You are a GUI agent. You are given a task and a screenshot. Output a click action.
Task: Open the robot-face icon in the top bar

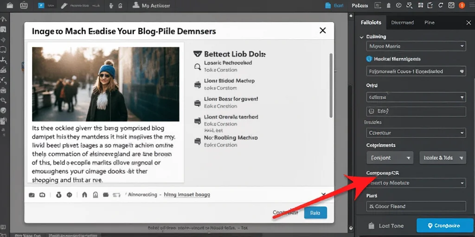(24, 5)
